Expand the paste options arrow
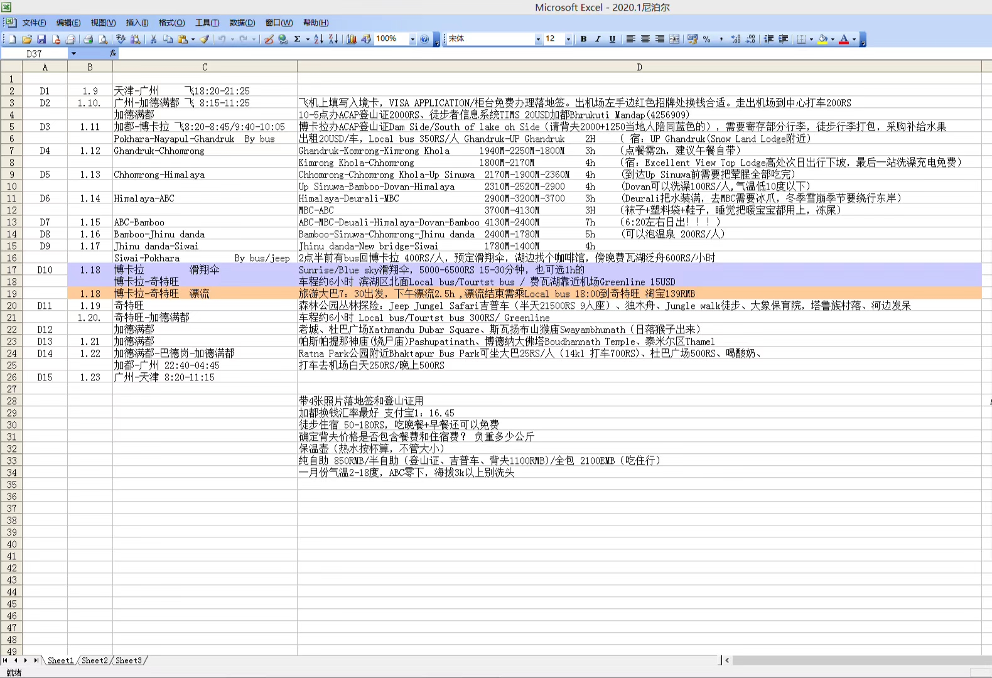Screen dimensions: 992x678 coord(193,39)
